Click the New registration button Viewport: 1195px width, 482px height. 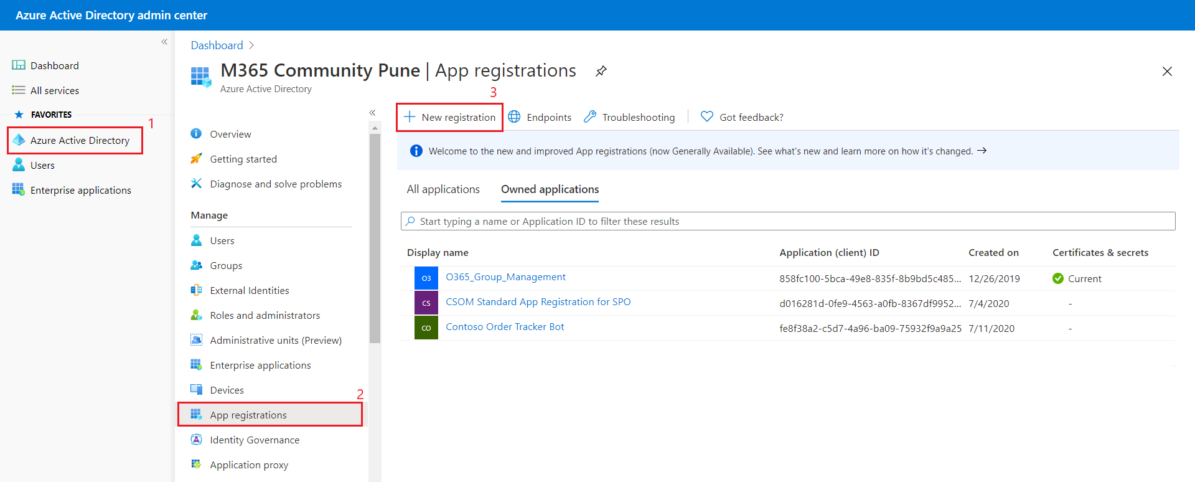[x=450, y=117]
